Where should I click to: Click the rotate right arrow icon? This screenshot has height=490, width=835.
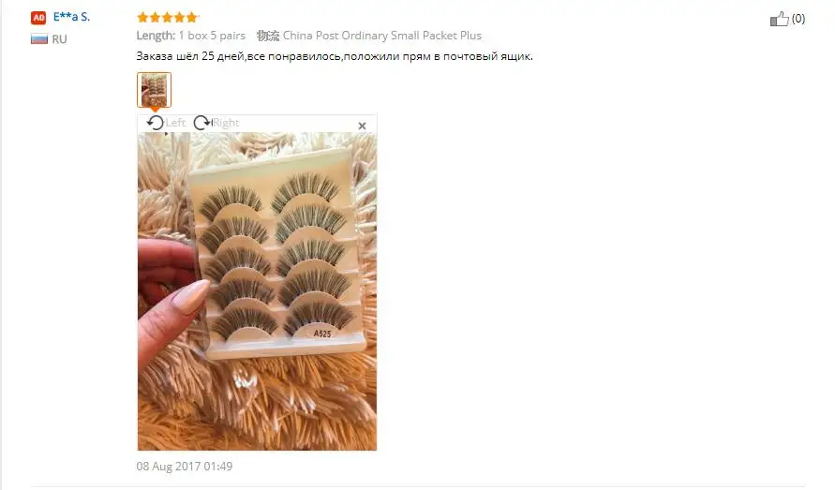(x=201, y=123)
